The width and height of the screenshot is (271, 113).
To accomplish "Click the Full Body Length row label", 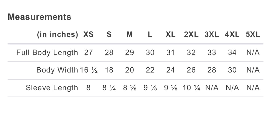I will click(x=47, y=53).
